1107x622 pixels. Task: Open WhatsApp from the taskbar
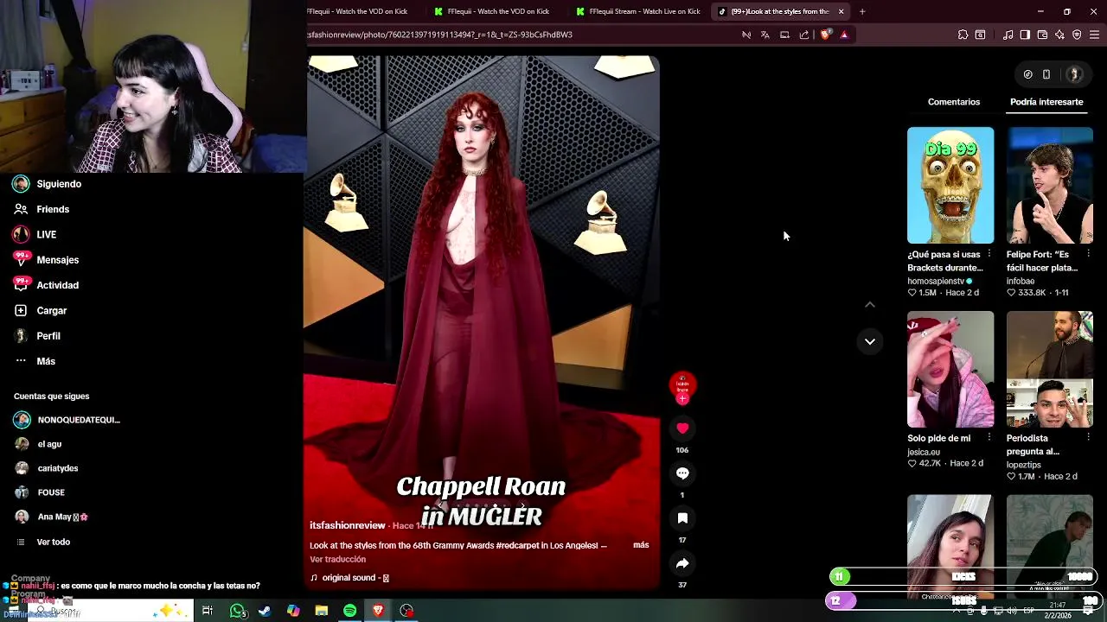(238, 611)
